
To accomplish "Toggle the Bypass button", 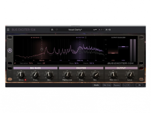I will [x=117, y=85].
